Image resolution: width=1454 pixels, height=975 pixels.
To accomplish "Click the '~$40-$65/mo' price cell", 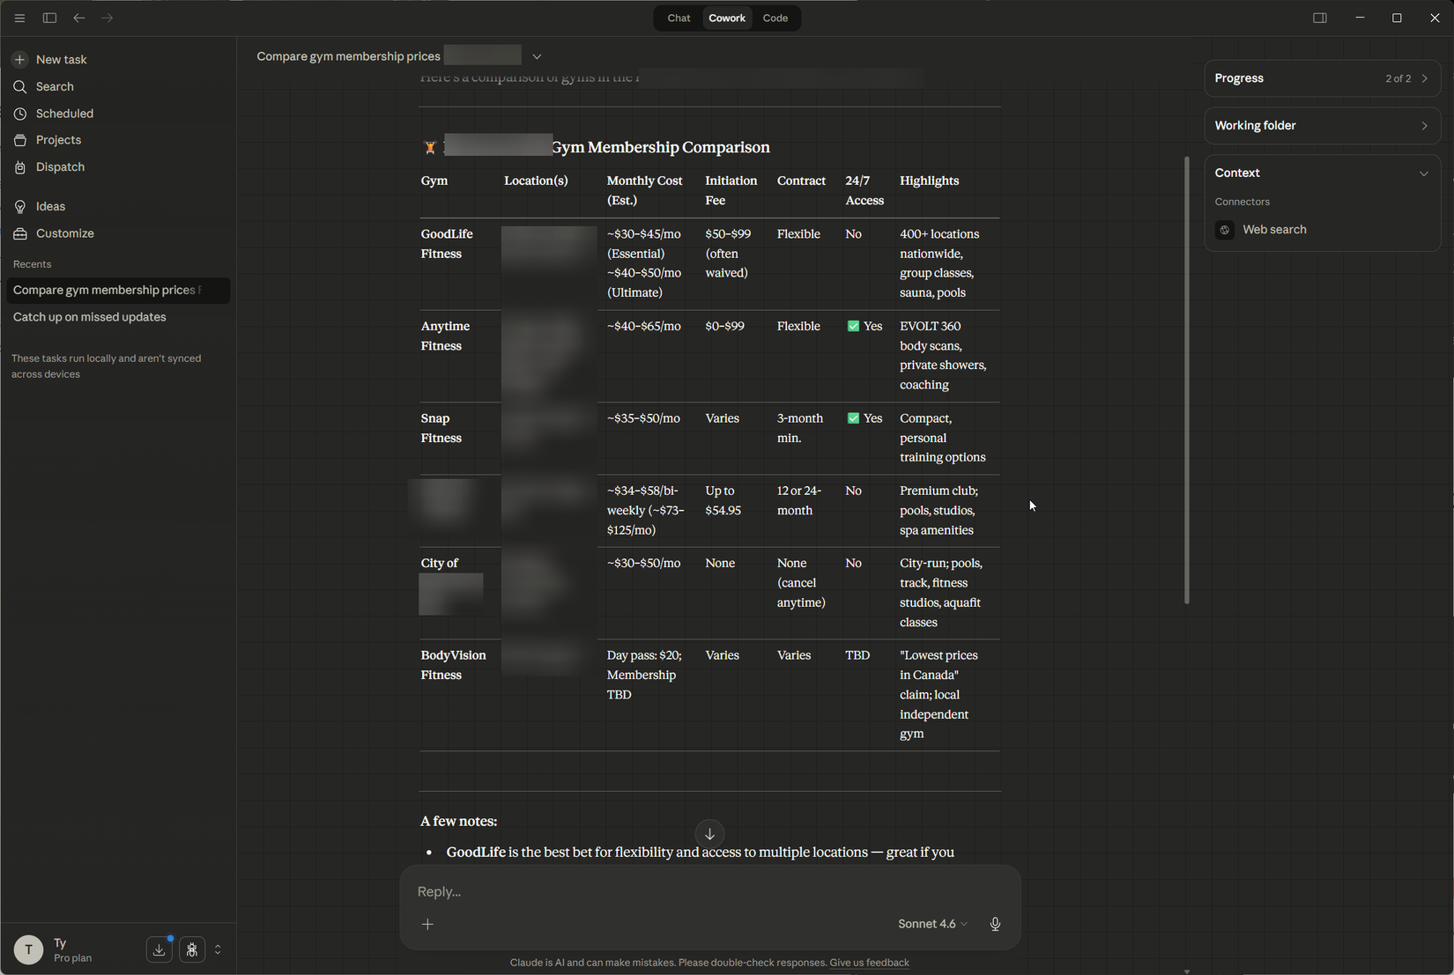I will pyautogui.click(x=644, y=327).
